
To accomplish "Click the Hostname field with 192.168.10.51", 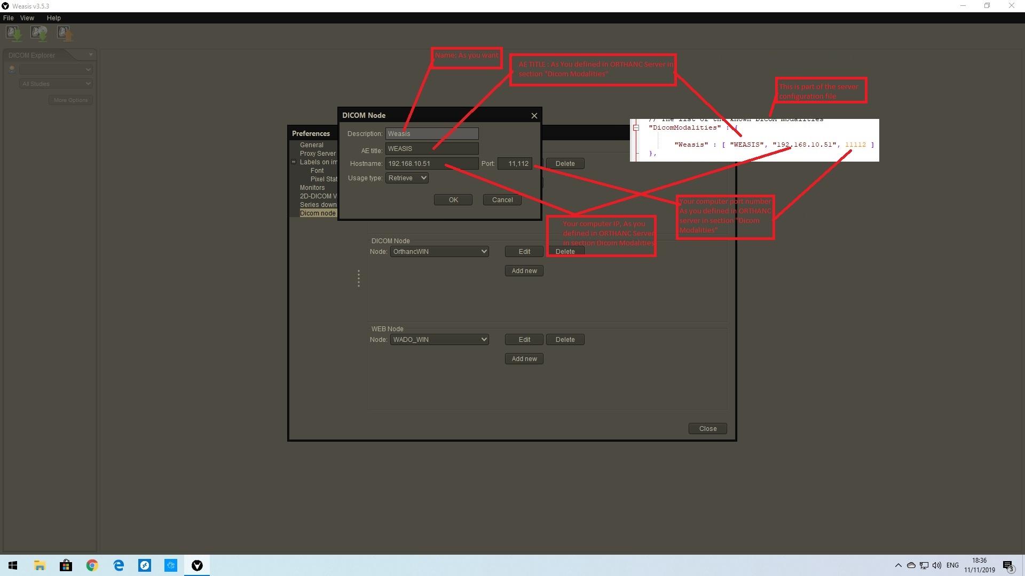I will 432,164.
